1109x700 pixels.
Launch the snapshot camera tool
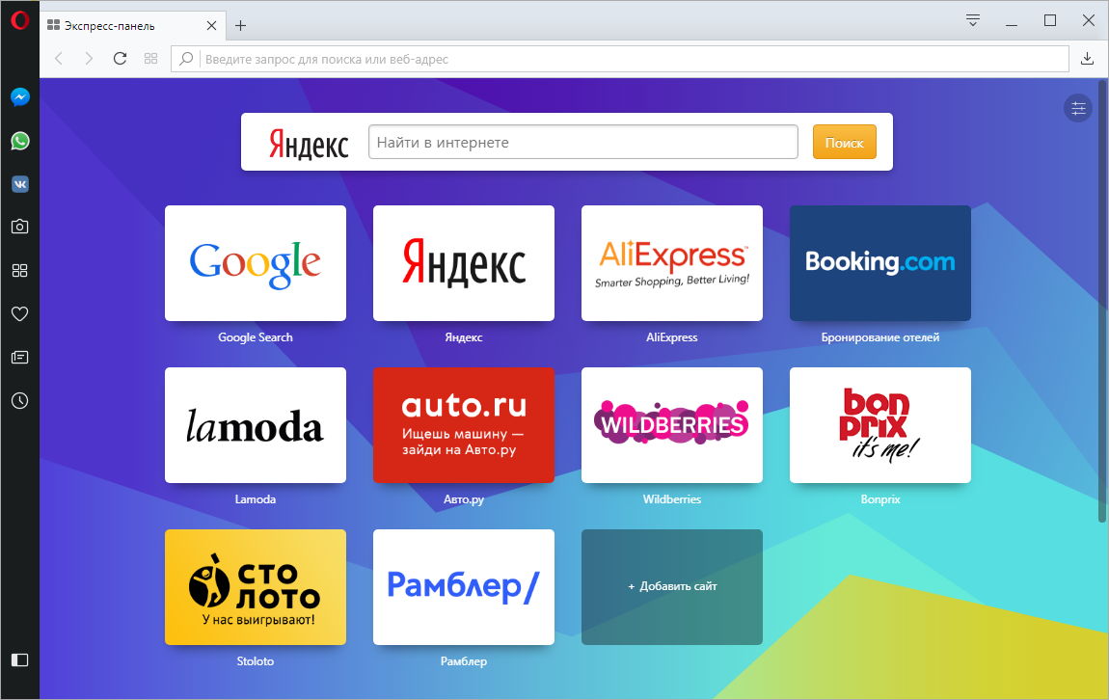pyautogui.click(x=20, y=227)
